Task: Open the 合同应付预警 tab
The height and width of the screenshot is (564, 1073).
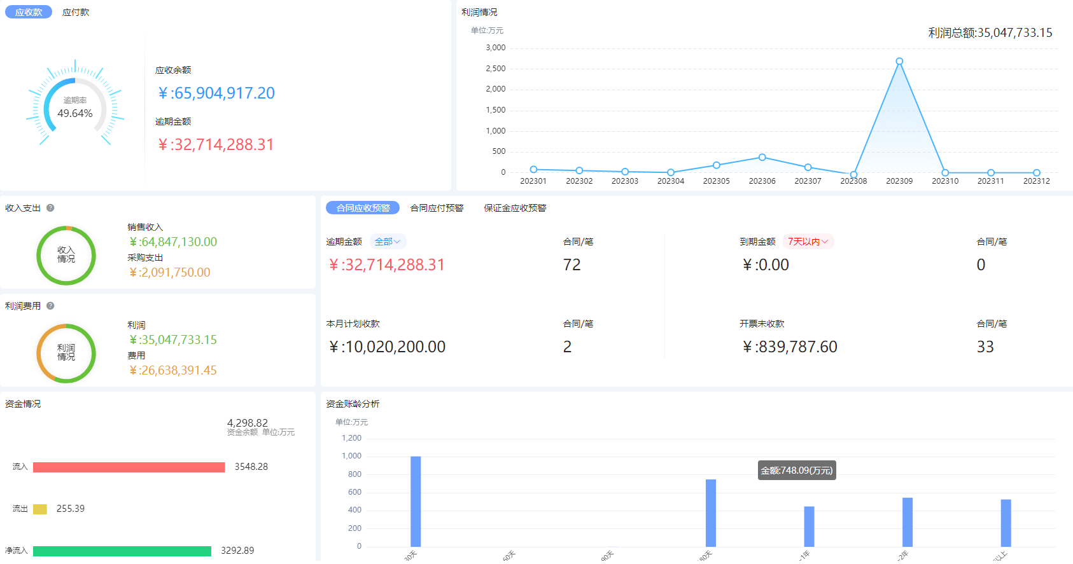Action: 437,208
